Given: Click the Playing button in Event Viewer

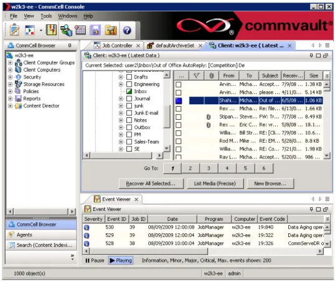Looking at the screenshot, I should click(121, 261).
